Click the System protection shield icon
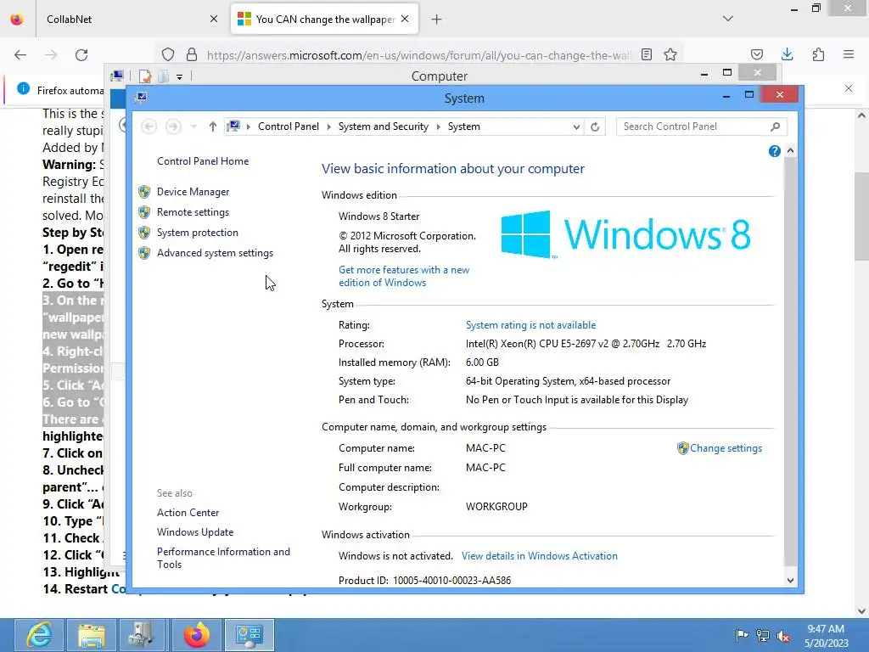The width and height of the screenshot is (869, 652). (144, 233)
